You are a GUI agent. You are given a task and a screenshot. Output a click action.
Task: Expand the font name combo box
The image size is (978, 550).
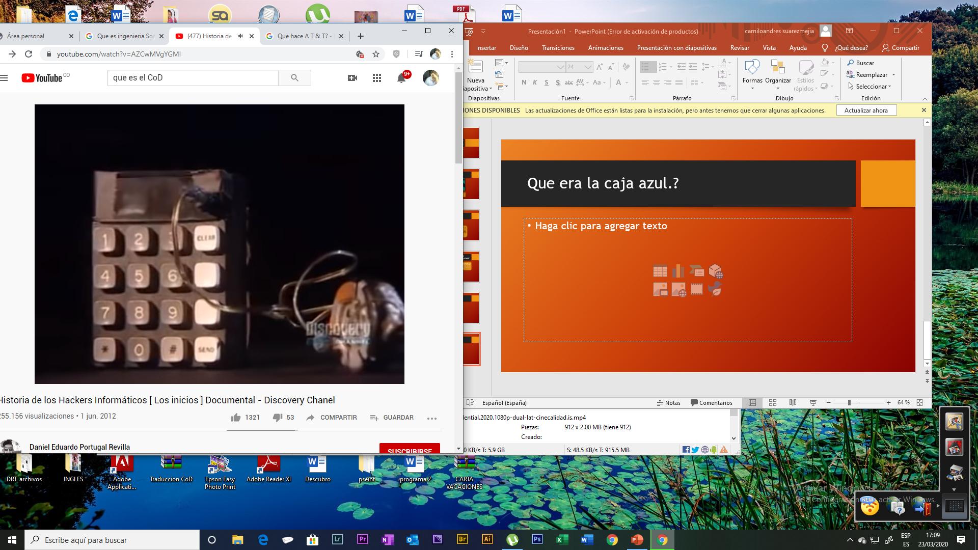(x=560, y=67)
